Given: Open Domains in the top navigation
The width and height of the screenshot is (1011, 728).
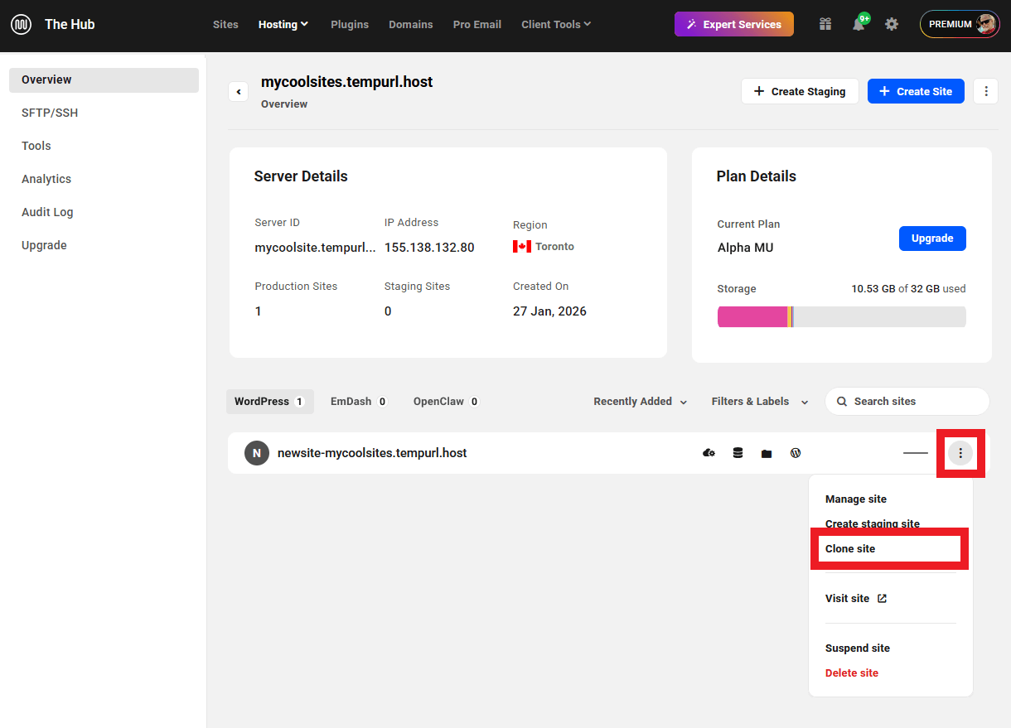Looking at the screenshot, I should pos(411,24).
